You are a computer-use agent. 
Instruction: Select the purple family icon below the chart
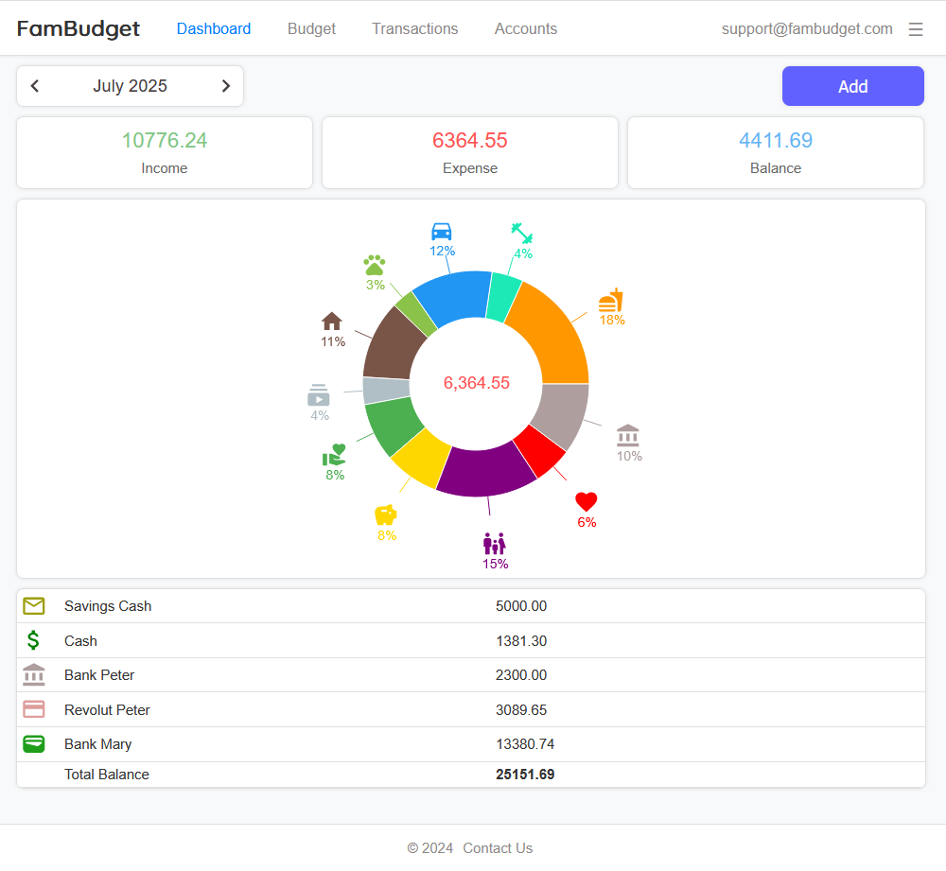[x=493, y=544]
